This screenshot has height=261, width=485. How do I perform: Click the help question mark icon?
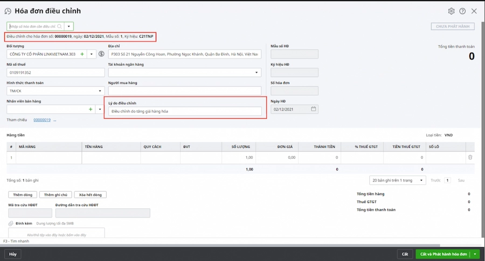pyautogui.click(x=462, y=11)
